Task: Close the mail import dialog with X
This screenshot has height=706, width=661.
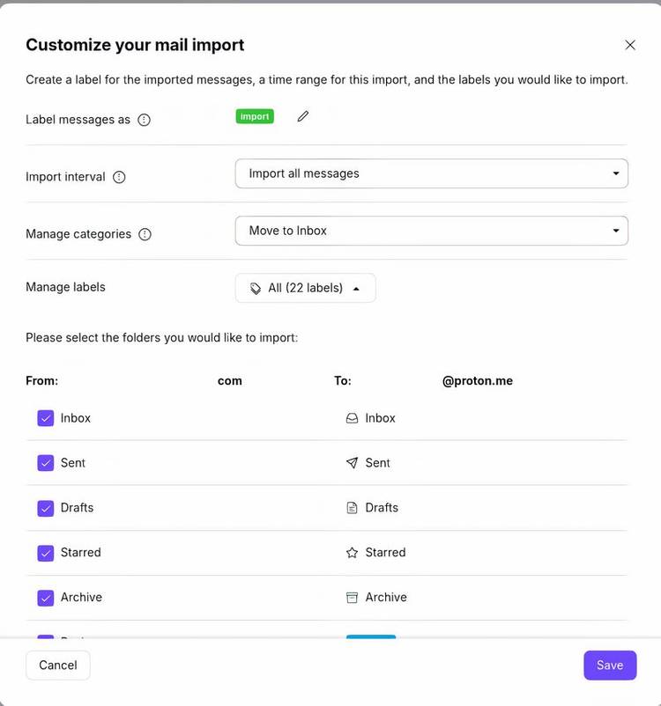Action: (630, 45)
